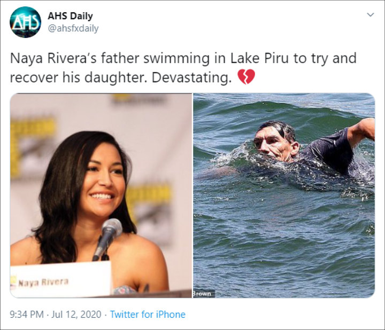Click the AHS Daily display name
385x330 pixels.
click(70, 16)
